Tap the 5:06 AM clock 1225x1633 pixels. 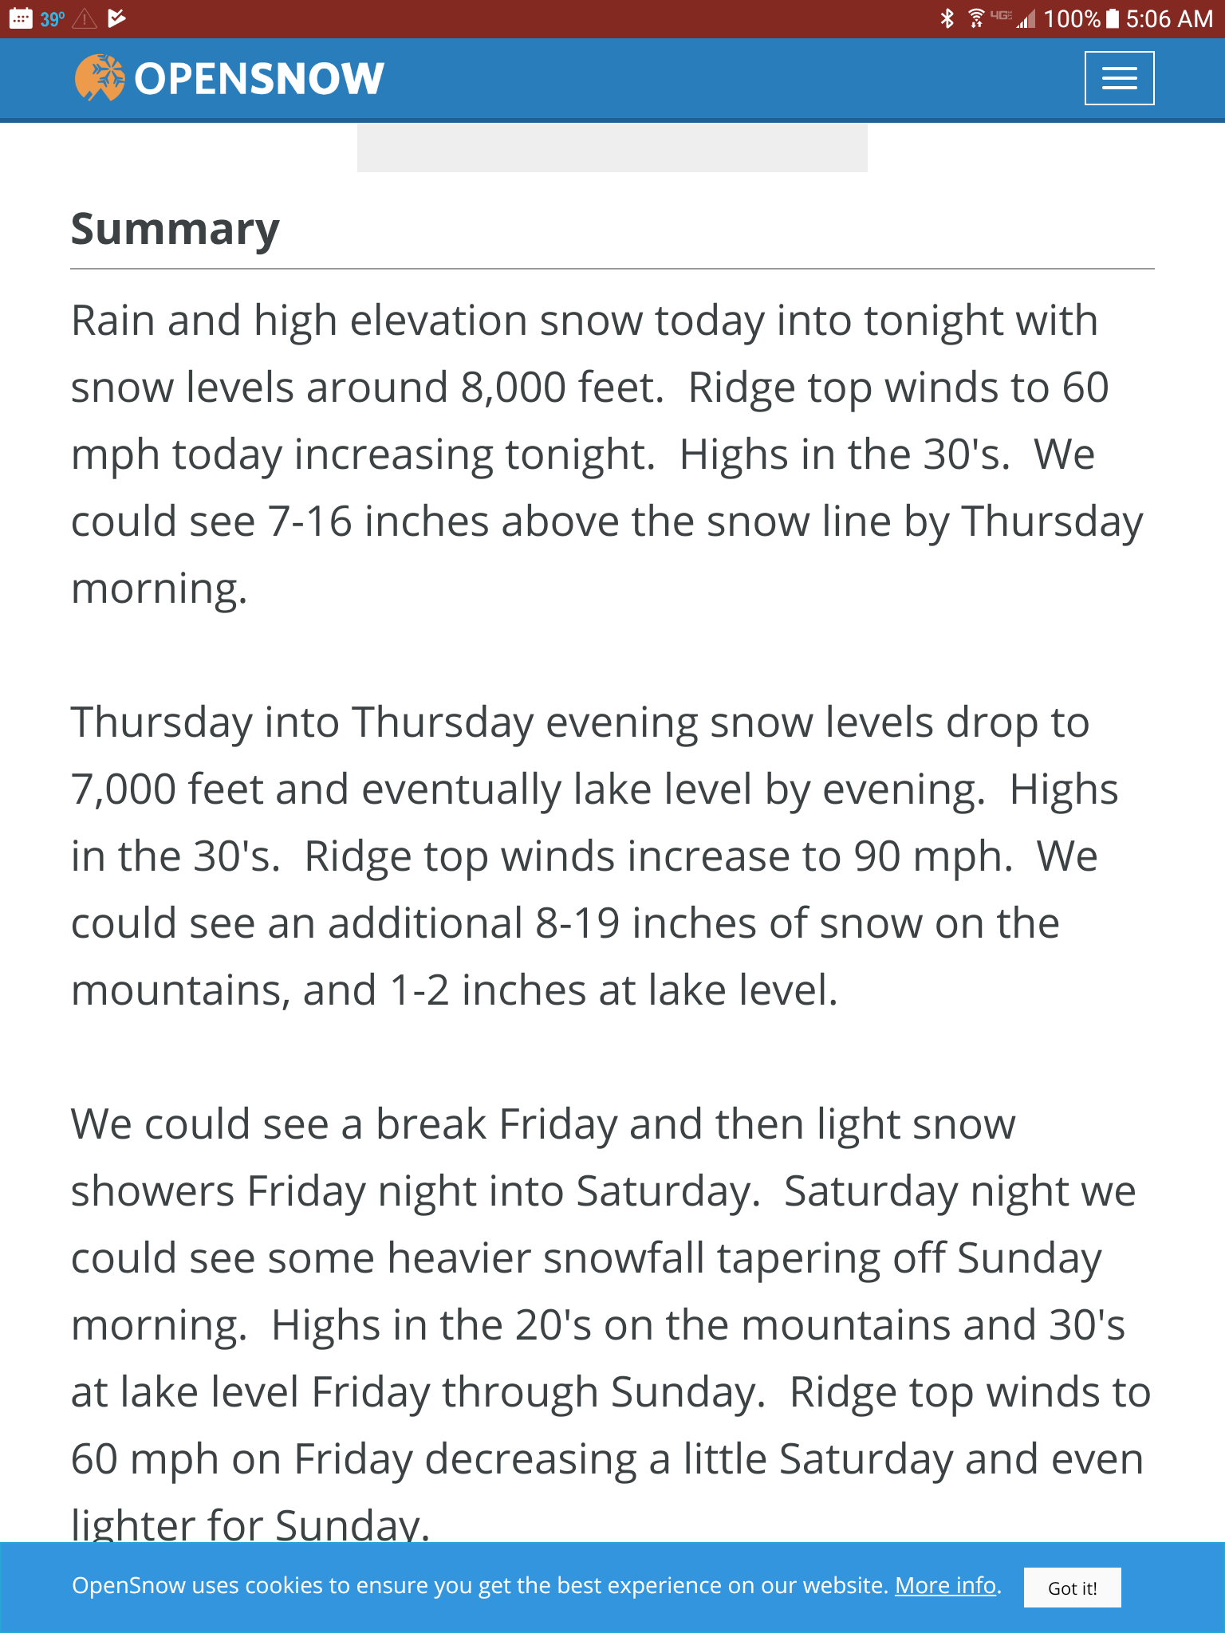pos(1169,18)
